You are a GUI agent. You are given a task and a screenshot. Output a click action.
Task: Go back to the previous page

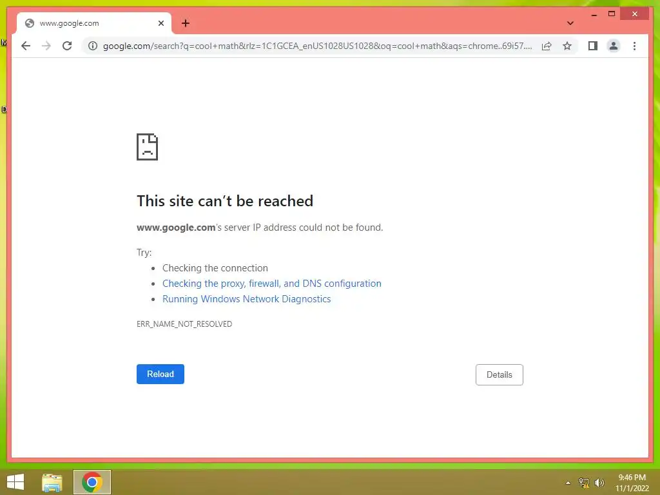pyautogui.click(x=26, y=46)
